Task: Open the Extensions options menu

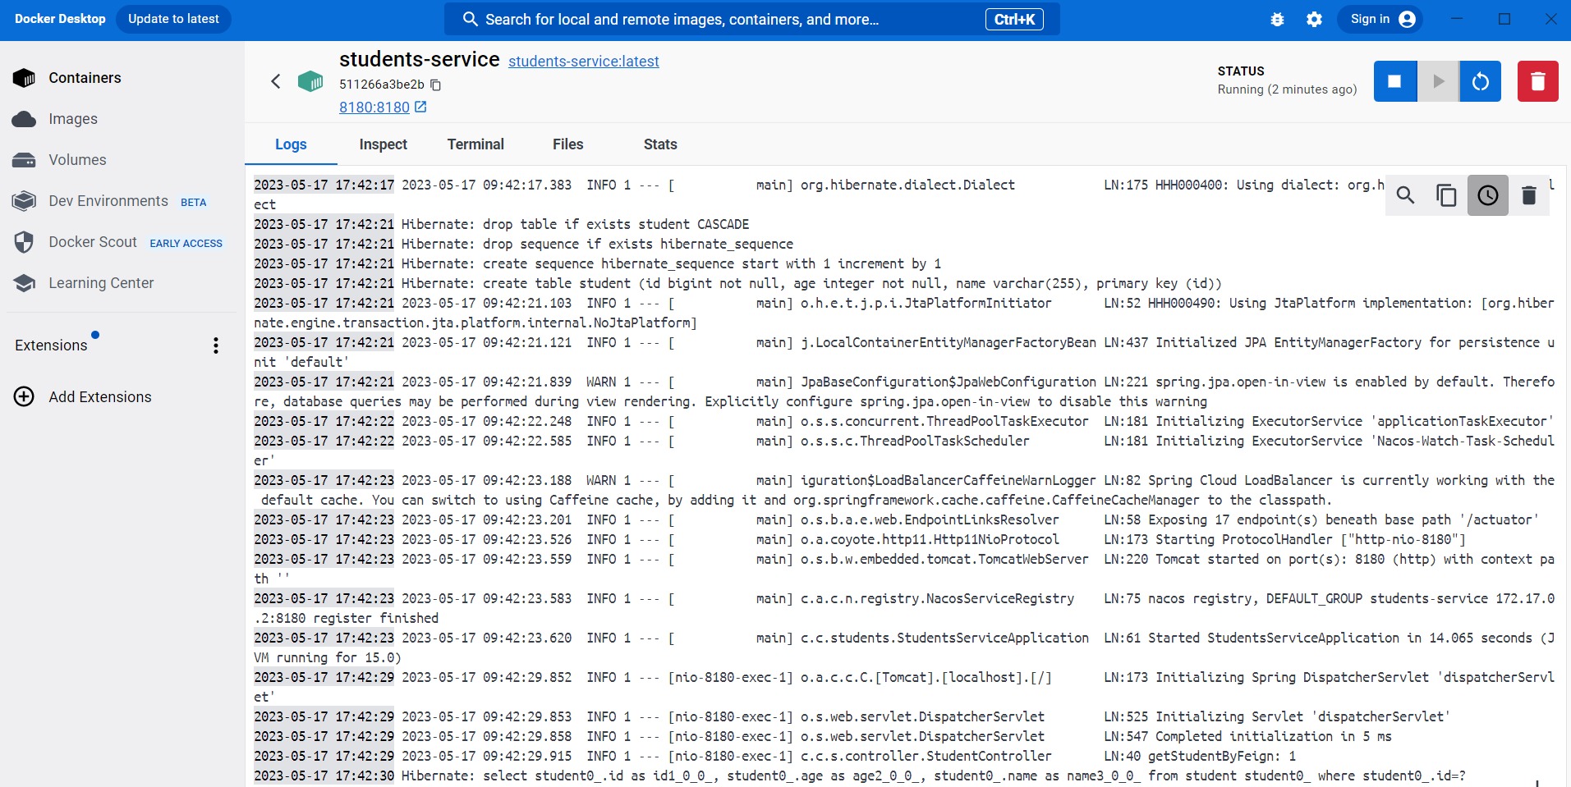Action: (215, 345)
